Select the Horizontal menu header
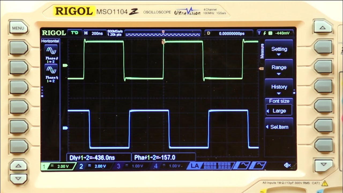The image size is (343, 193). point(50,41)
